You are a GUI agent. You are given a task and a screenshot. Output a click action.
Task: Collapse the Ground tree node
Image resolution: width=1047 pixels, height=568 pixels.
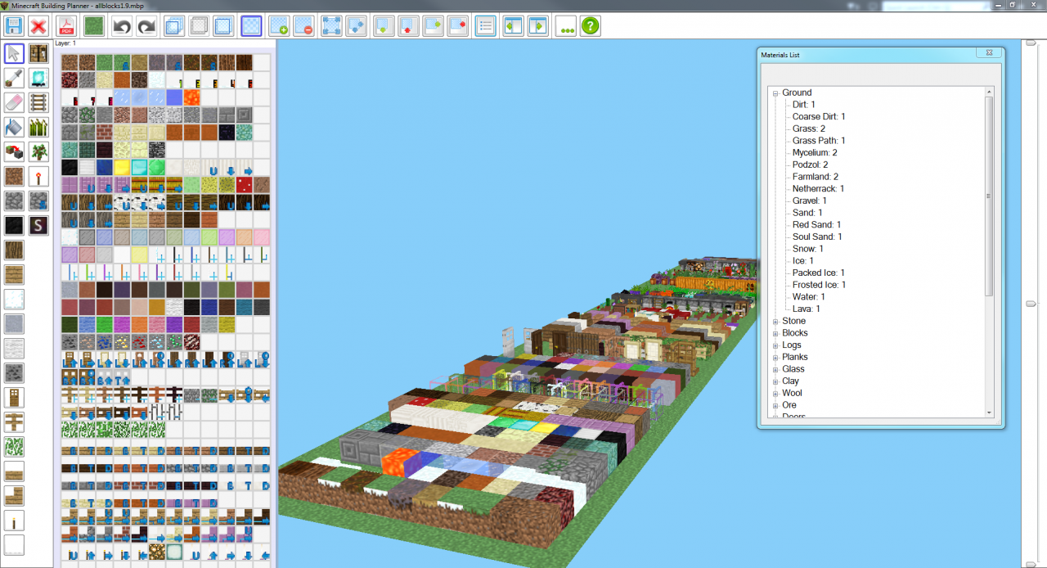click(x=775, y=93)
